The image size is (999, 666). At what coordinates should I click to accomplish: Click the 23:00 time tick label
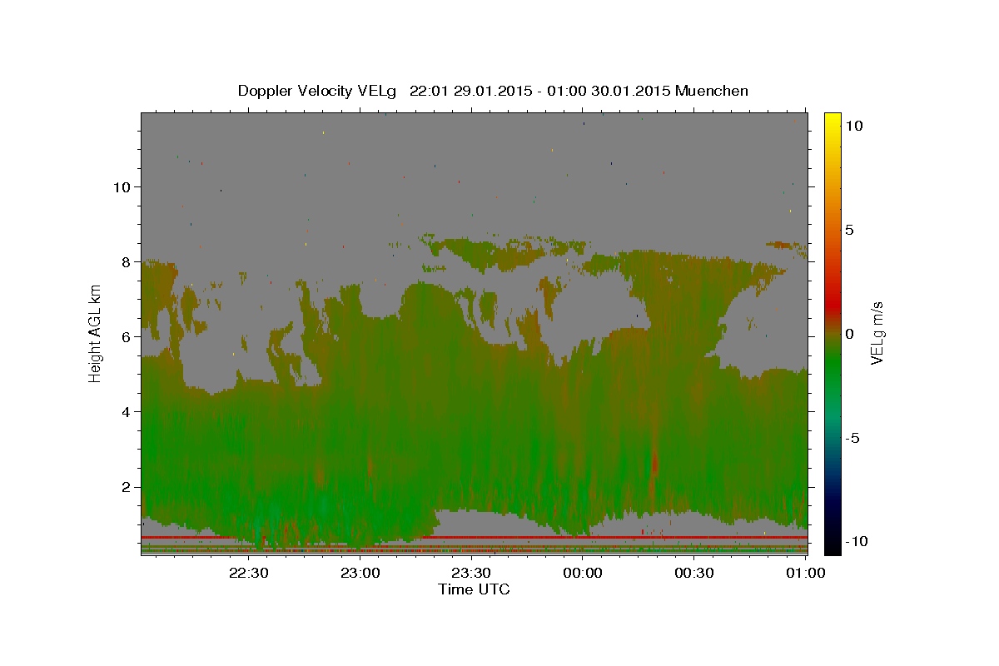[360, 573]
